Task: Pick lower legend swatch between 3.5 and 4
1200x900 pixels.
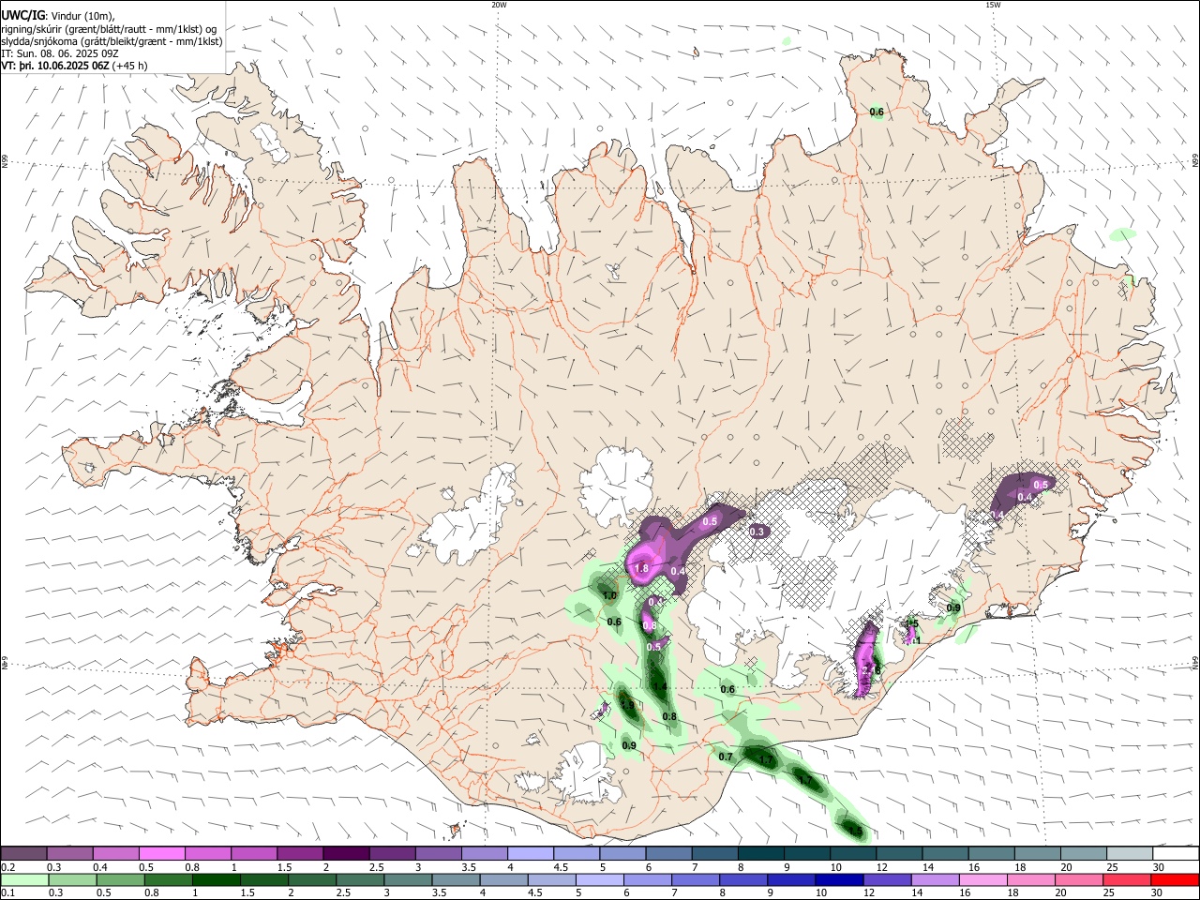Action: [x=457, y=879]
